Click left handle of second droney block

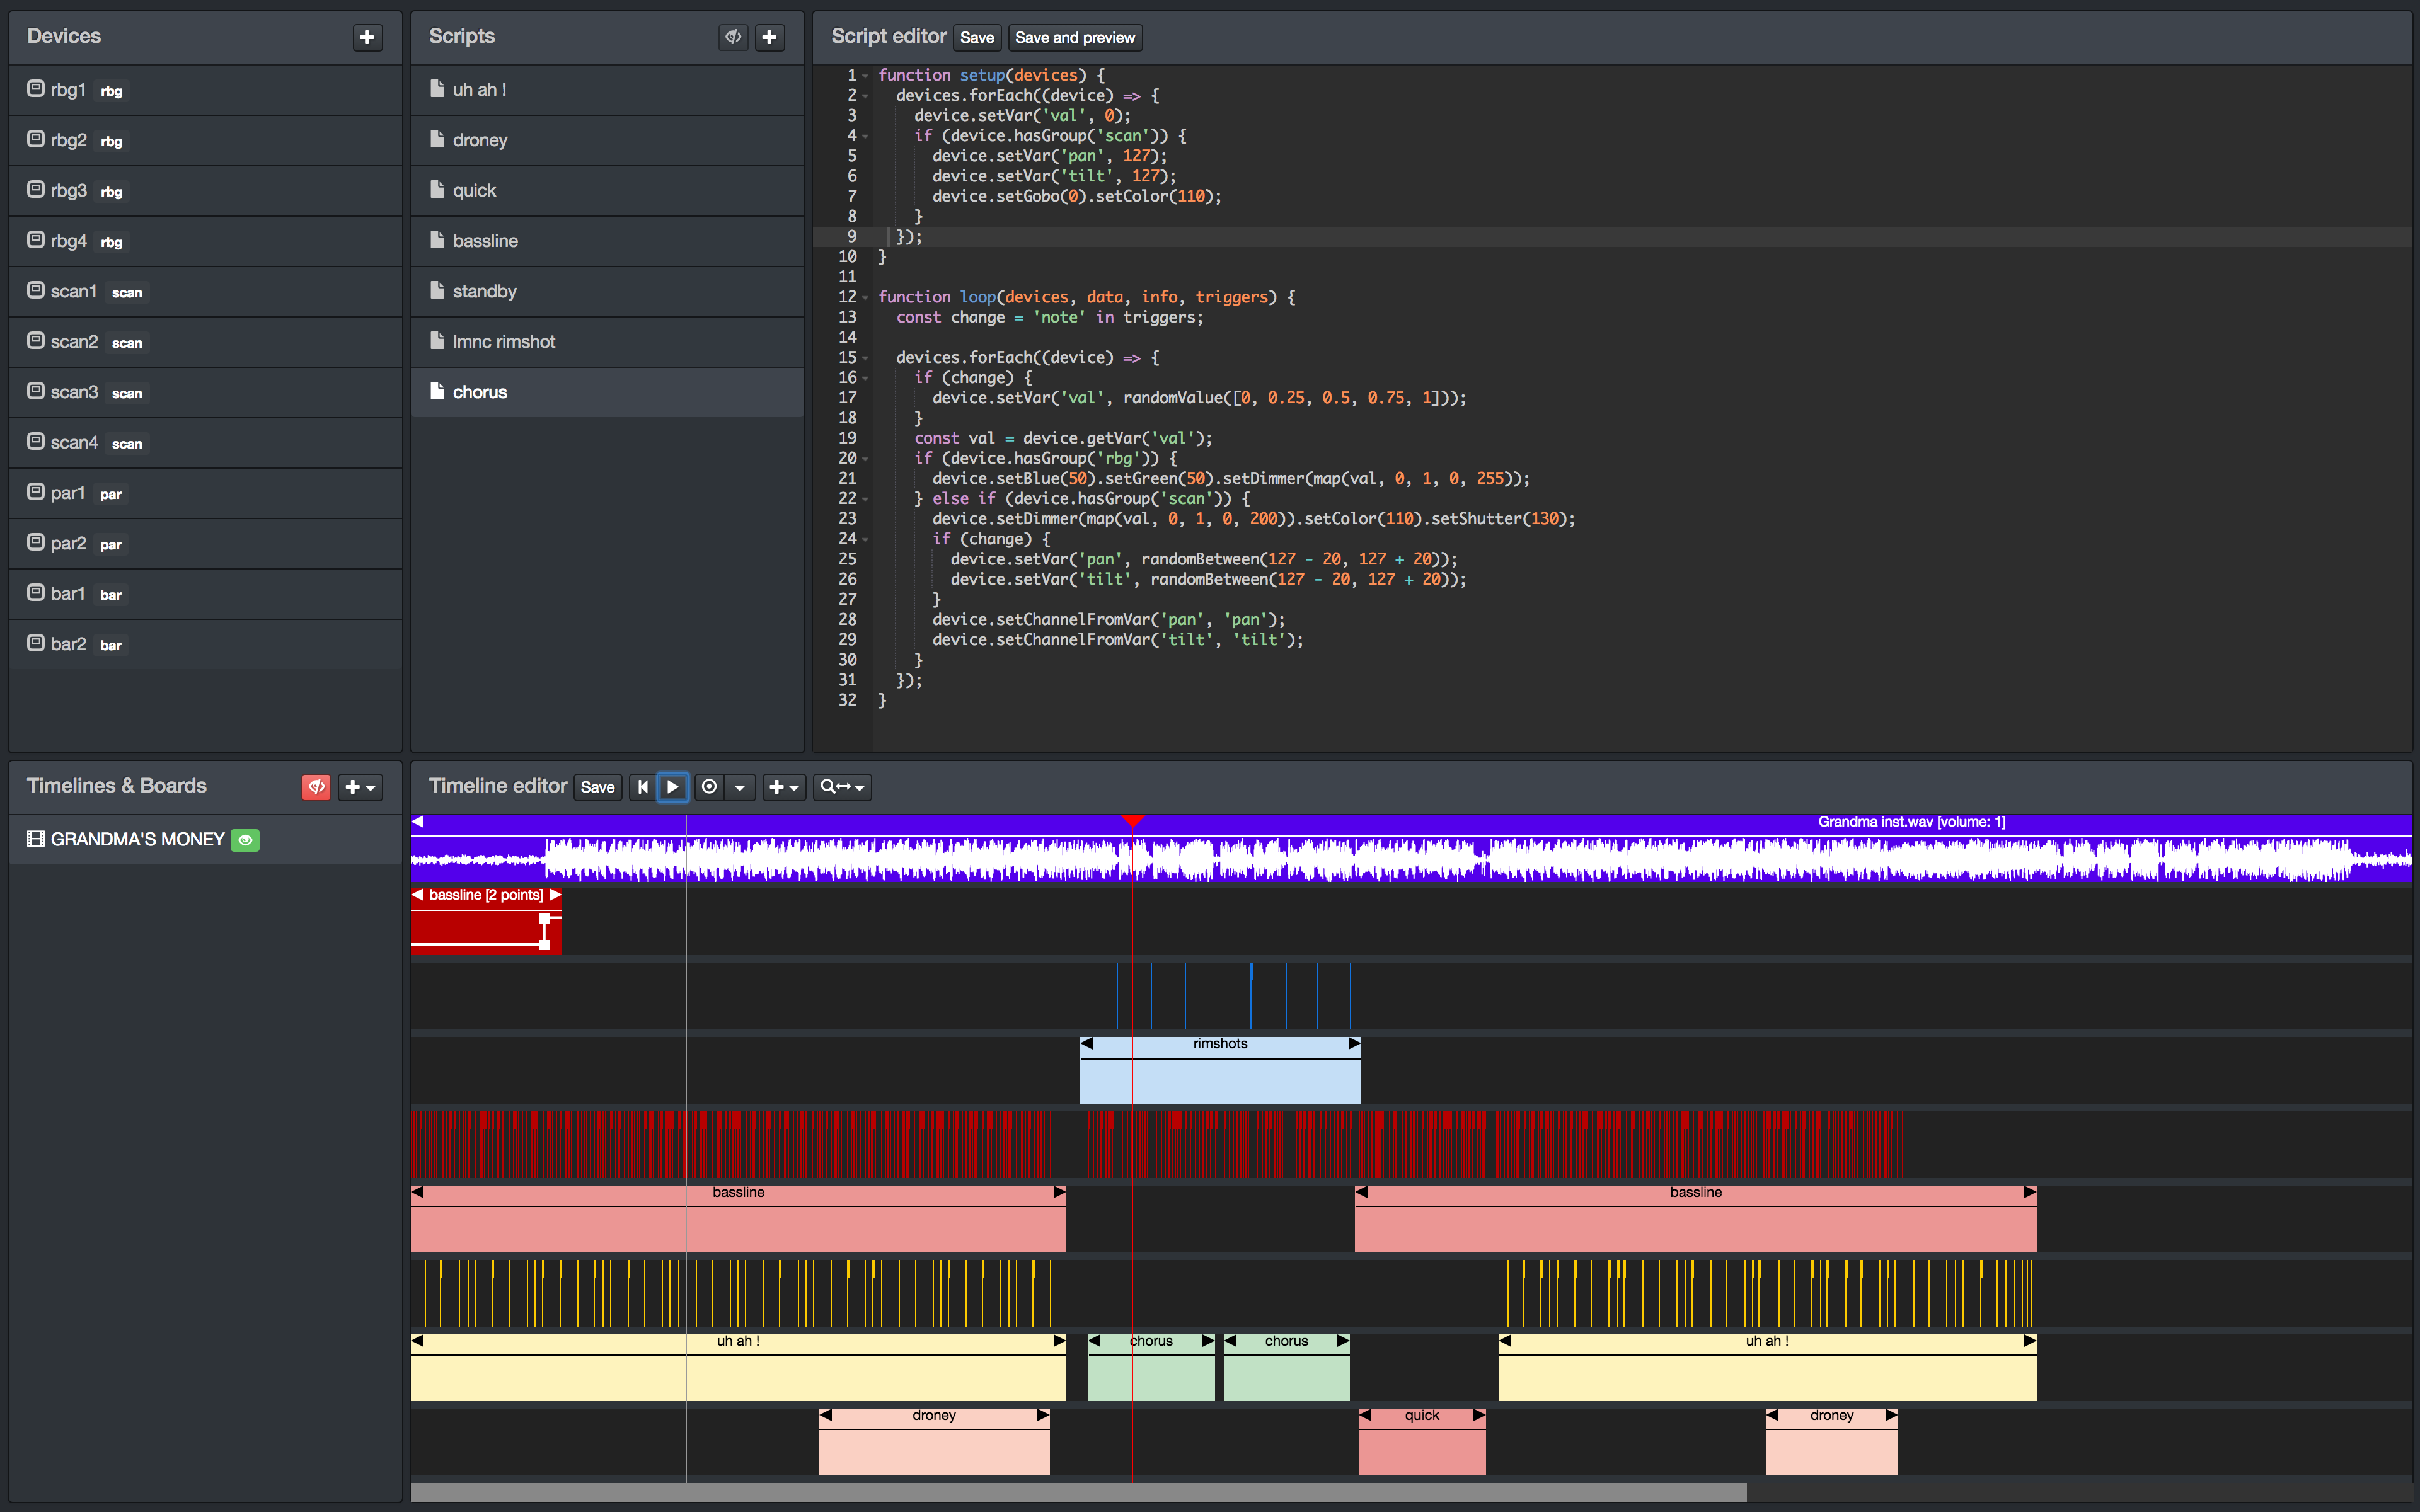[x=1772, y=1416]
